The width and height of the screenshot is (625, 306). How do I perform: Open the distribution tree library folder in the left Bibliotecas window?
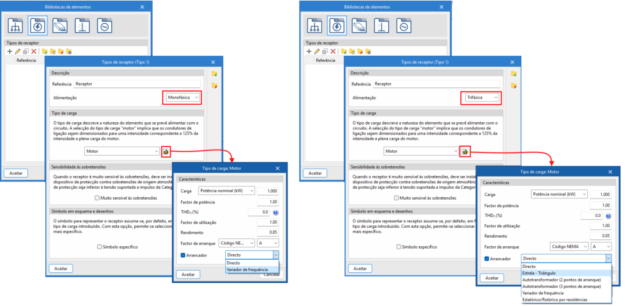click(x=16, y=26)
